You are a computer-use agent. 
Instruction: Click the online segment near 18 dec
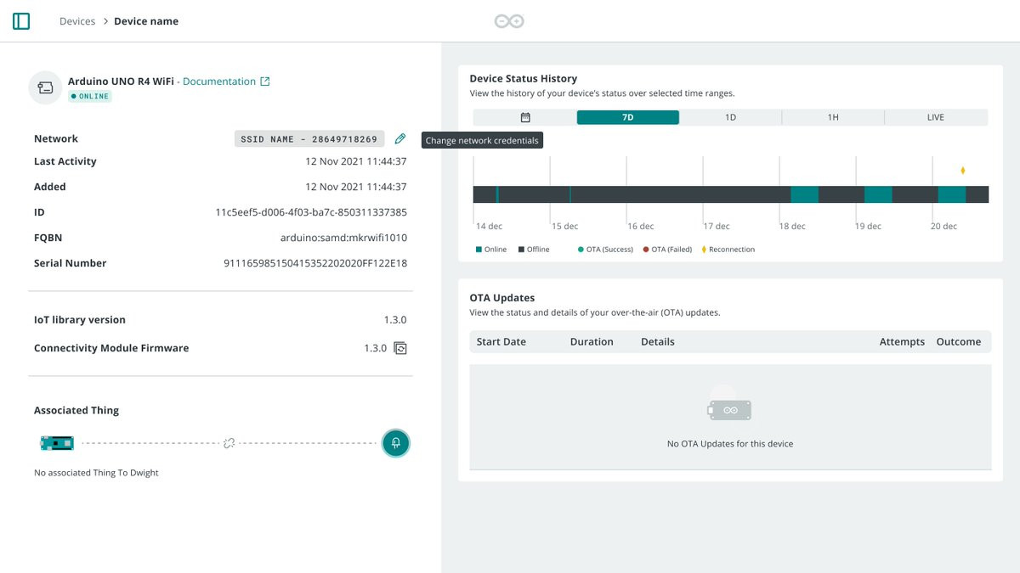click(x=804, y=194)
